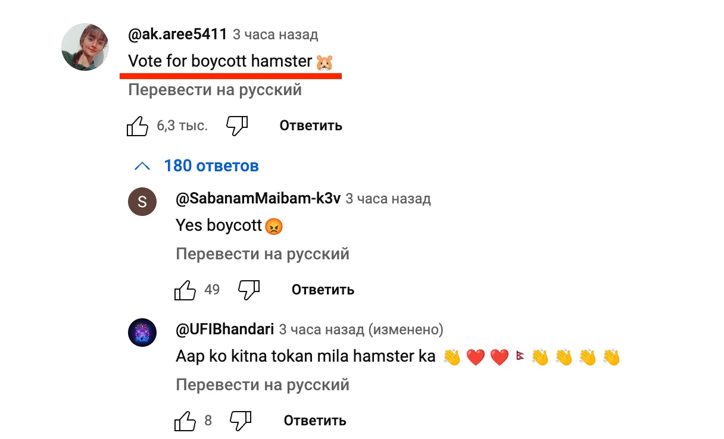The height and width of the screenshot is (439, 724).
Task: Reply to the @ak.aree5411 comment
Action: click(311, 126)
